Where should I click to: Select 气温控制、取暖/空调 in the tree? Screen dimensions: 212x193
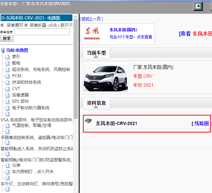click(32, 125)
